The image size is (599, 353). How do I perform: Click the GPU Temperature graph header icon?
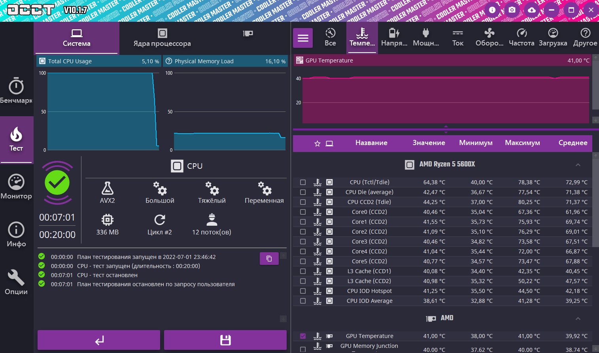[300, 60]
